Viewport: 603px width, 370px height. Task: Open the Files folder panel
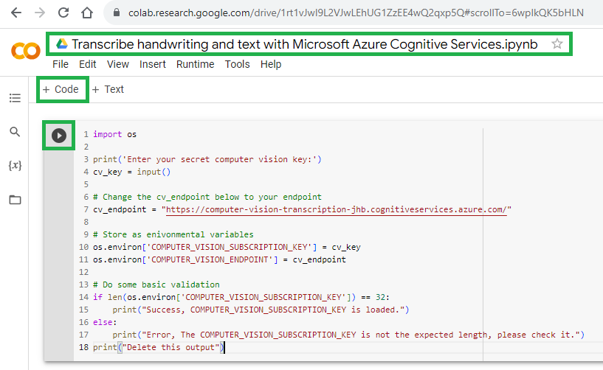15,200
